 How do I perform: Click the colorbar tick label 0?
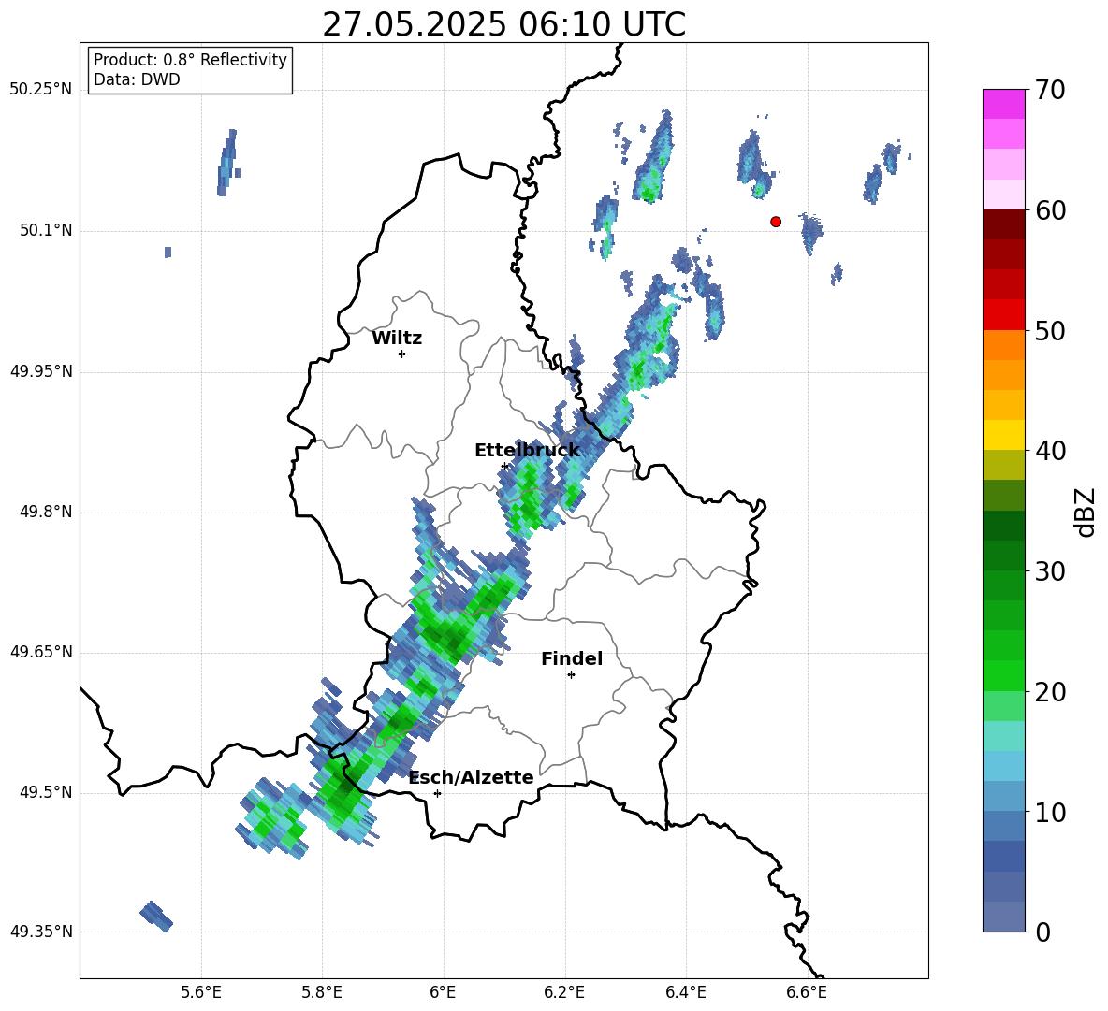coord(1042,932)
